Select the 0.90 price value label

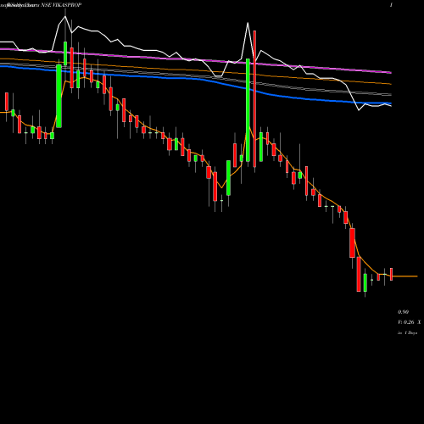[x=403, y=312]
